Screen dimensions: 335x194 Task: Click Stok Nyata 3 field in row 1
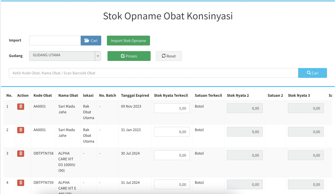tap(306, 108)
